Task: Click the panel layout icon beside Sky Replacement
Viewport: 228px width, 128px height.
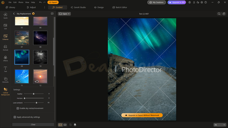Action: click(x=52, y=14)
